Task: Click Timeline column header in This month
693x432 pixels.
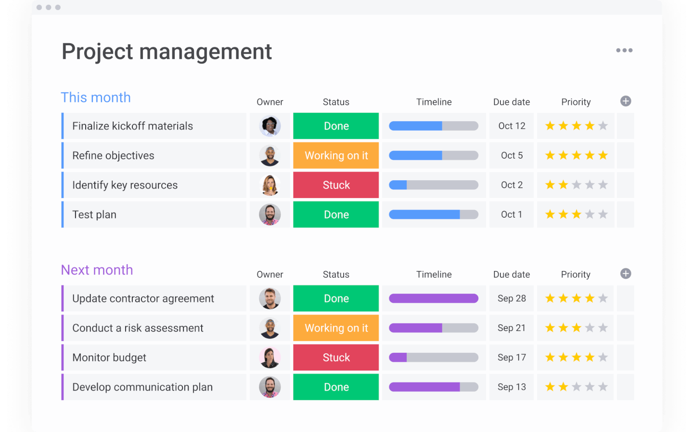Action: point(434,102)
